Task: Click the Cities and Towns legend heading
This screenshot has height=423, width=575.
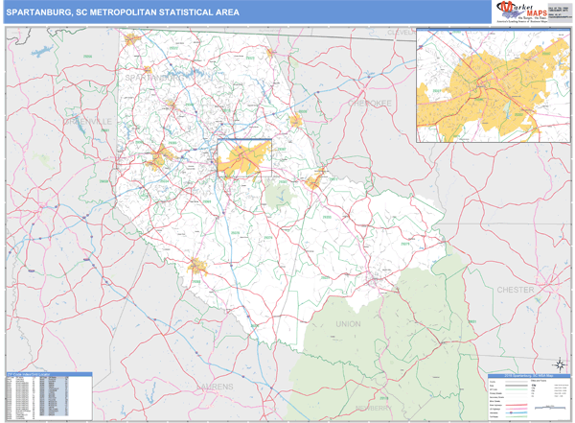Action: pos(539,381)
